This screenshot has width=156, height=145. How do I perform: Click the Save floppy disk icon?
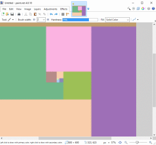pos(12,14)
